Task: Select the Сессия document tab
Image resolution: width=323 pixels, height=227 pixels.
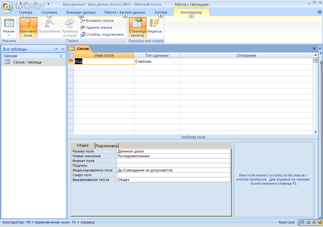Action: (80, 49)
